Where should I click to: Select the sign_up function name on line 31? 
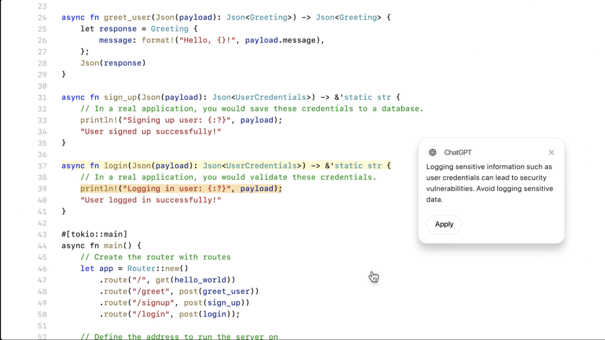(121, 97)
